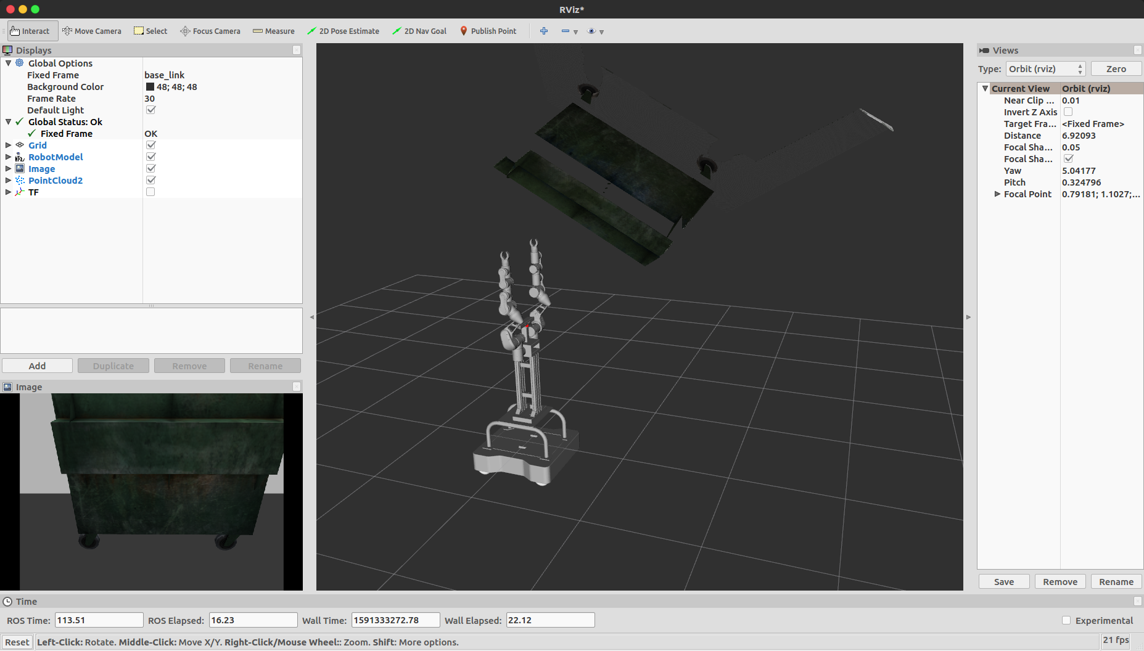Screen dimensions: 1144x651
Task: Click the Time panel clock icon
Action: [7, 601]
